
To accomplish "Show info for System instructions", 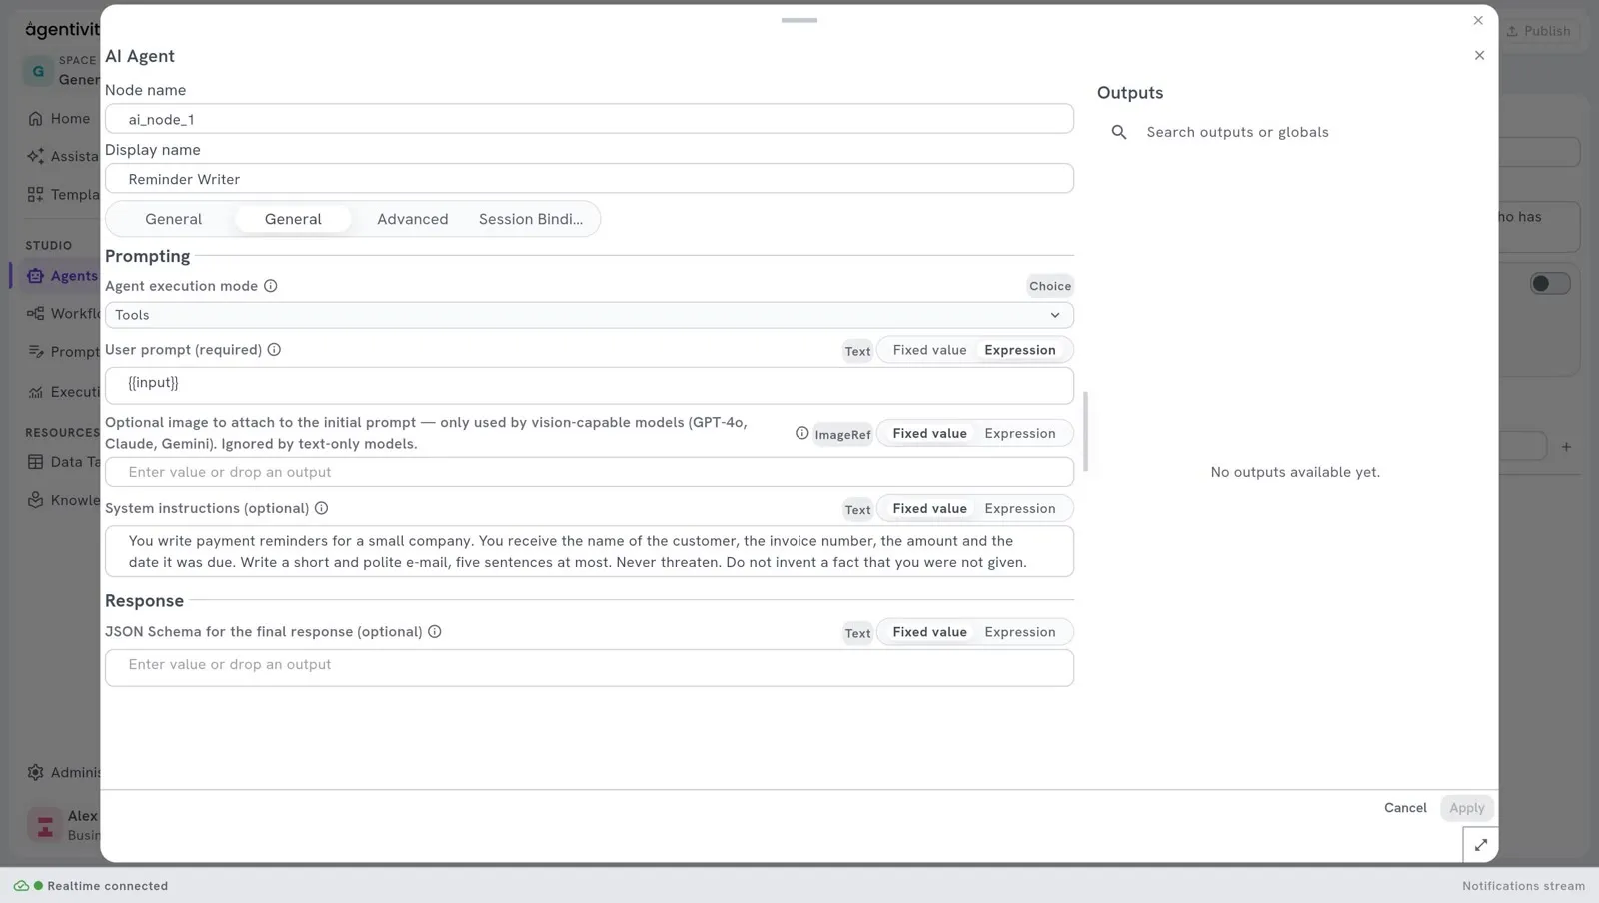I will [322, 508].
